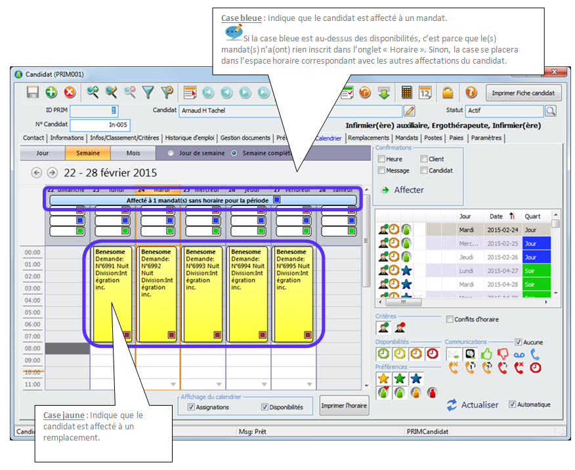Switch to the Mois calendar view

pos(133,153)
